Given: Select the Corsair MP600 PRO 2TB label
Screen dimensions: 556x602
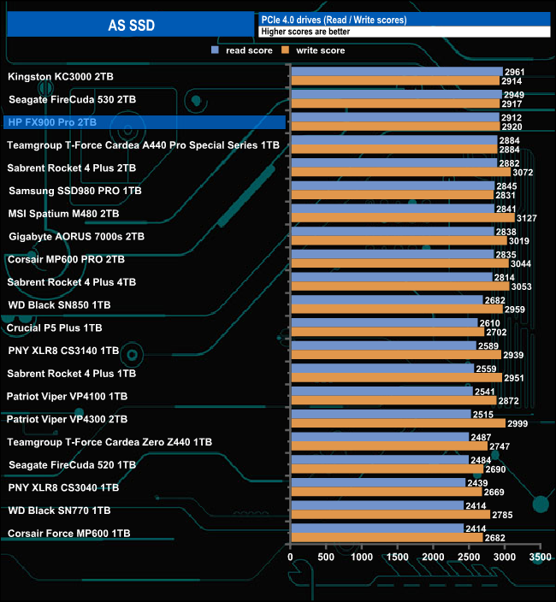Looking at the screenshot, I should click(x=66, y=259).
